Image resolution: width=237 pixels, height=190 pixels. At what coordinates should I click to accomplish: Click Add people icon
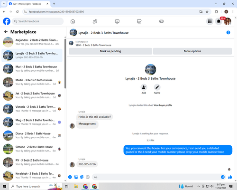click(144, 87)
